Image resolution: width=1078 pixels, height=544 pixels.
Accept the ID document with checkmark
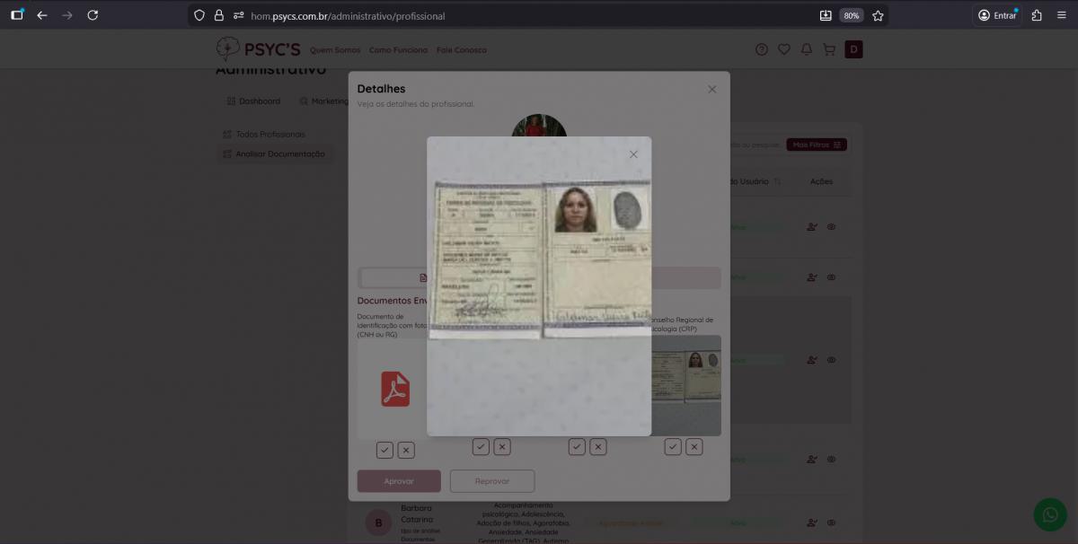[x=384, y=450]
